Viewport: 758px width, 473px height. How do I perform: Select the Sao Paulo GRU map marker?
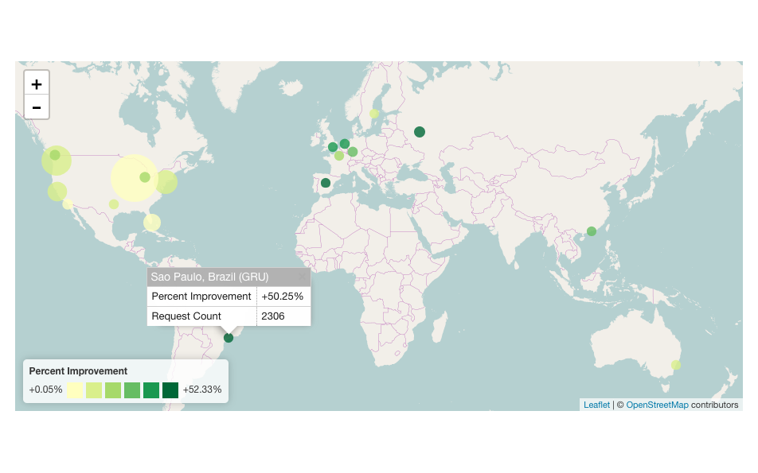[x=227, y=338]
